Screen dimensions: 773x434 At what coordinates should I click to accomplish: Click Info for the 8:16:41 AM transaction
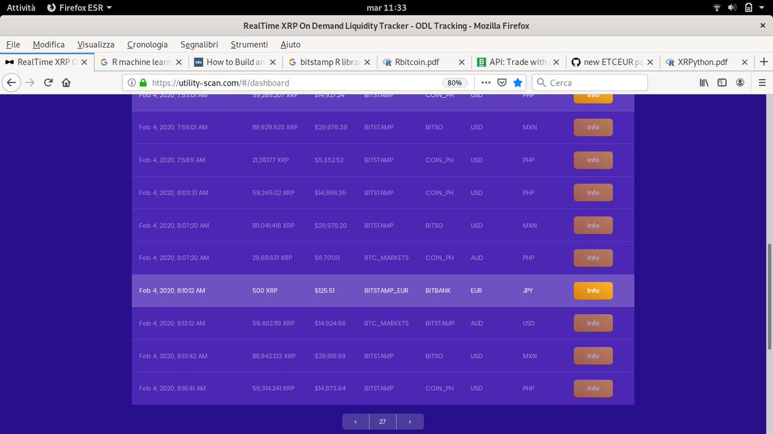(x=593, y=388)
